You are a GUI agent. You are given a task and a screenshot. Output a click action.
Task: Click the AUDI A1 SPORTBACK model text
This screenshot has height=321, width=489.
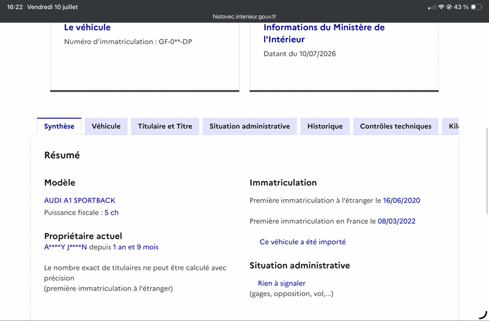tap(79, 201)
